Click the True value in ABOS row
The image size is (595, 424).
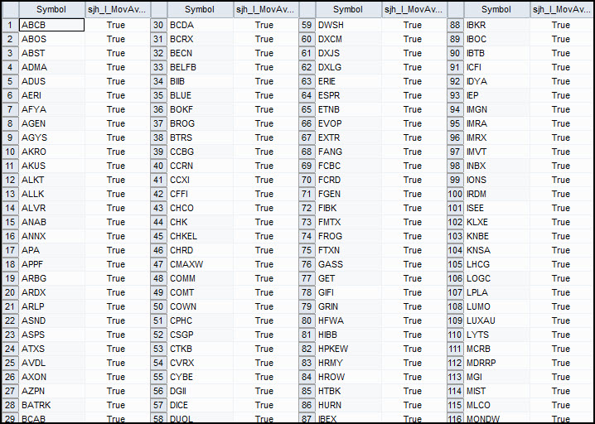click(116, 39)
